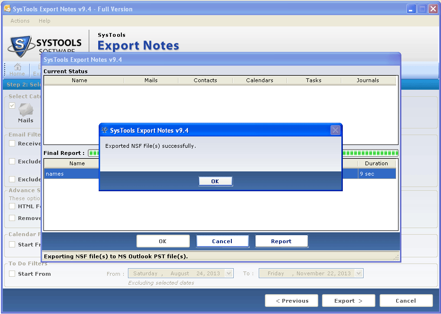Viewport: 441px width, 314px height.
Task: Open the Help menu
Action: (44, 21)
